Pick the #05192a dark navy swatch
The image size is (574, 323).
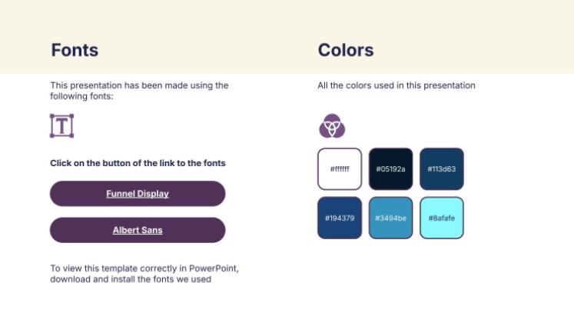[x=390, y=168]
